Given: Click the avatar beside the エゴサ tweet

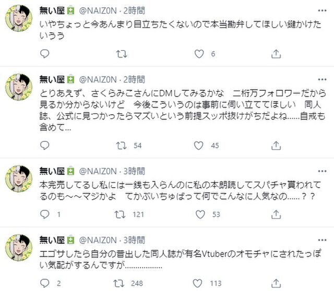Looking at the screenshot, I should [20, 248].
